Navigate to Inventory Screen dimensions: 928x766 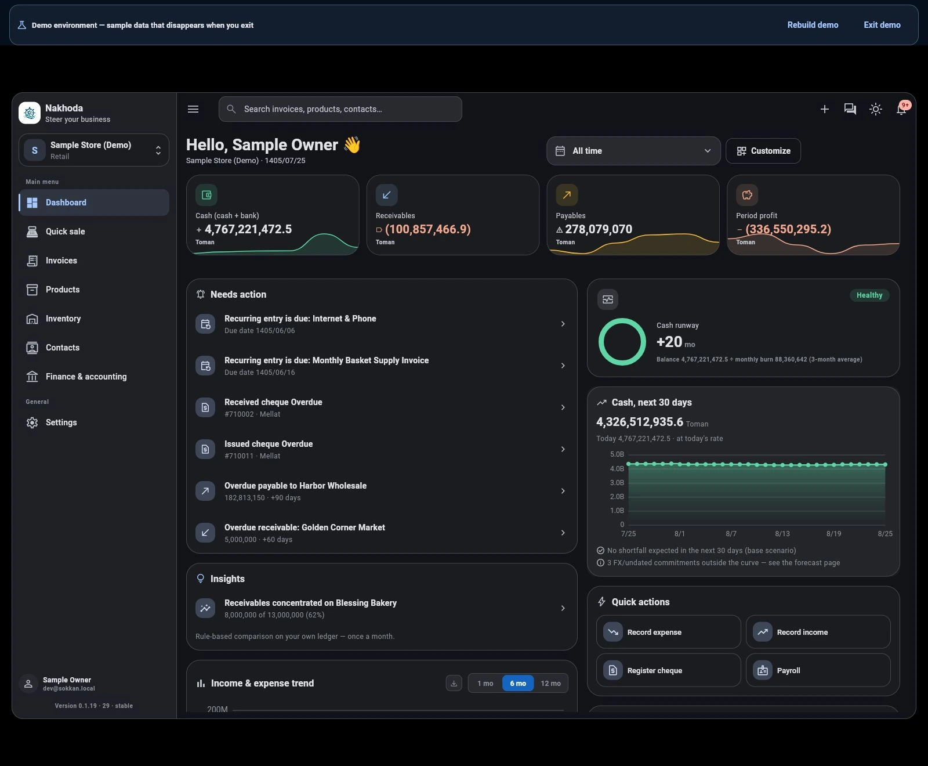click(x=94, y=319)
